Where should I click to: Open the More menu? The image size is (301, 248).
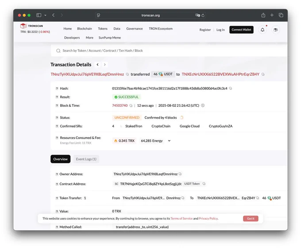coord(89,38)
